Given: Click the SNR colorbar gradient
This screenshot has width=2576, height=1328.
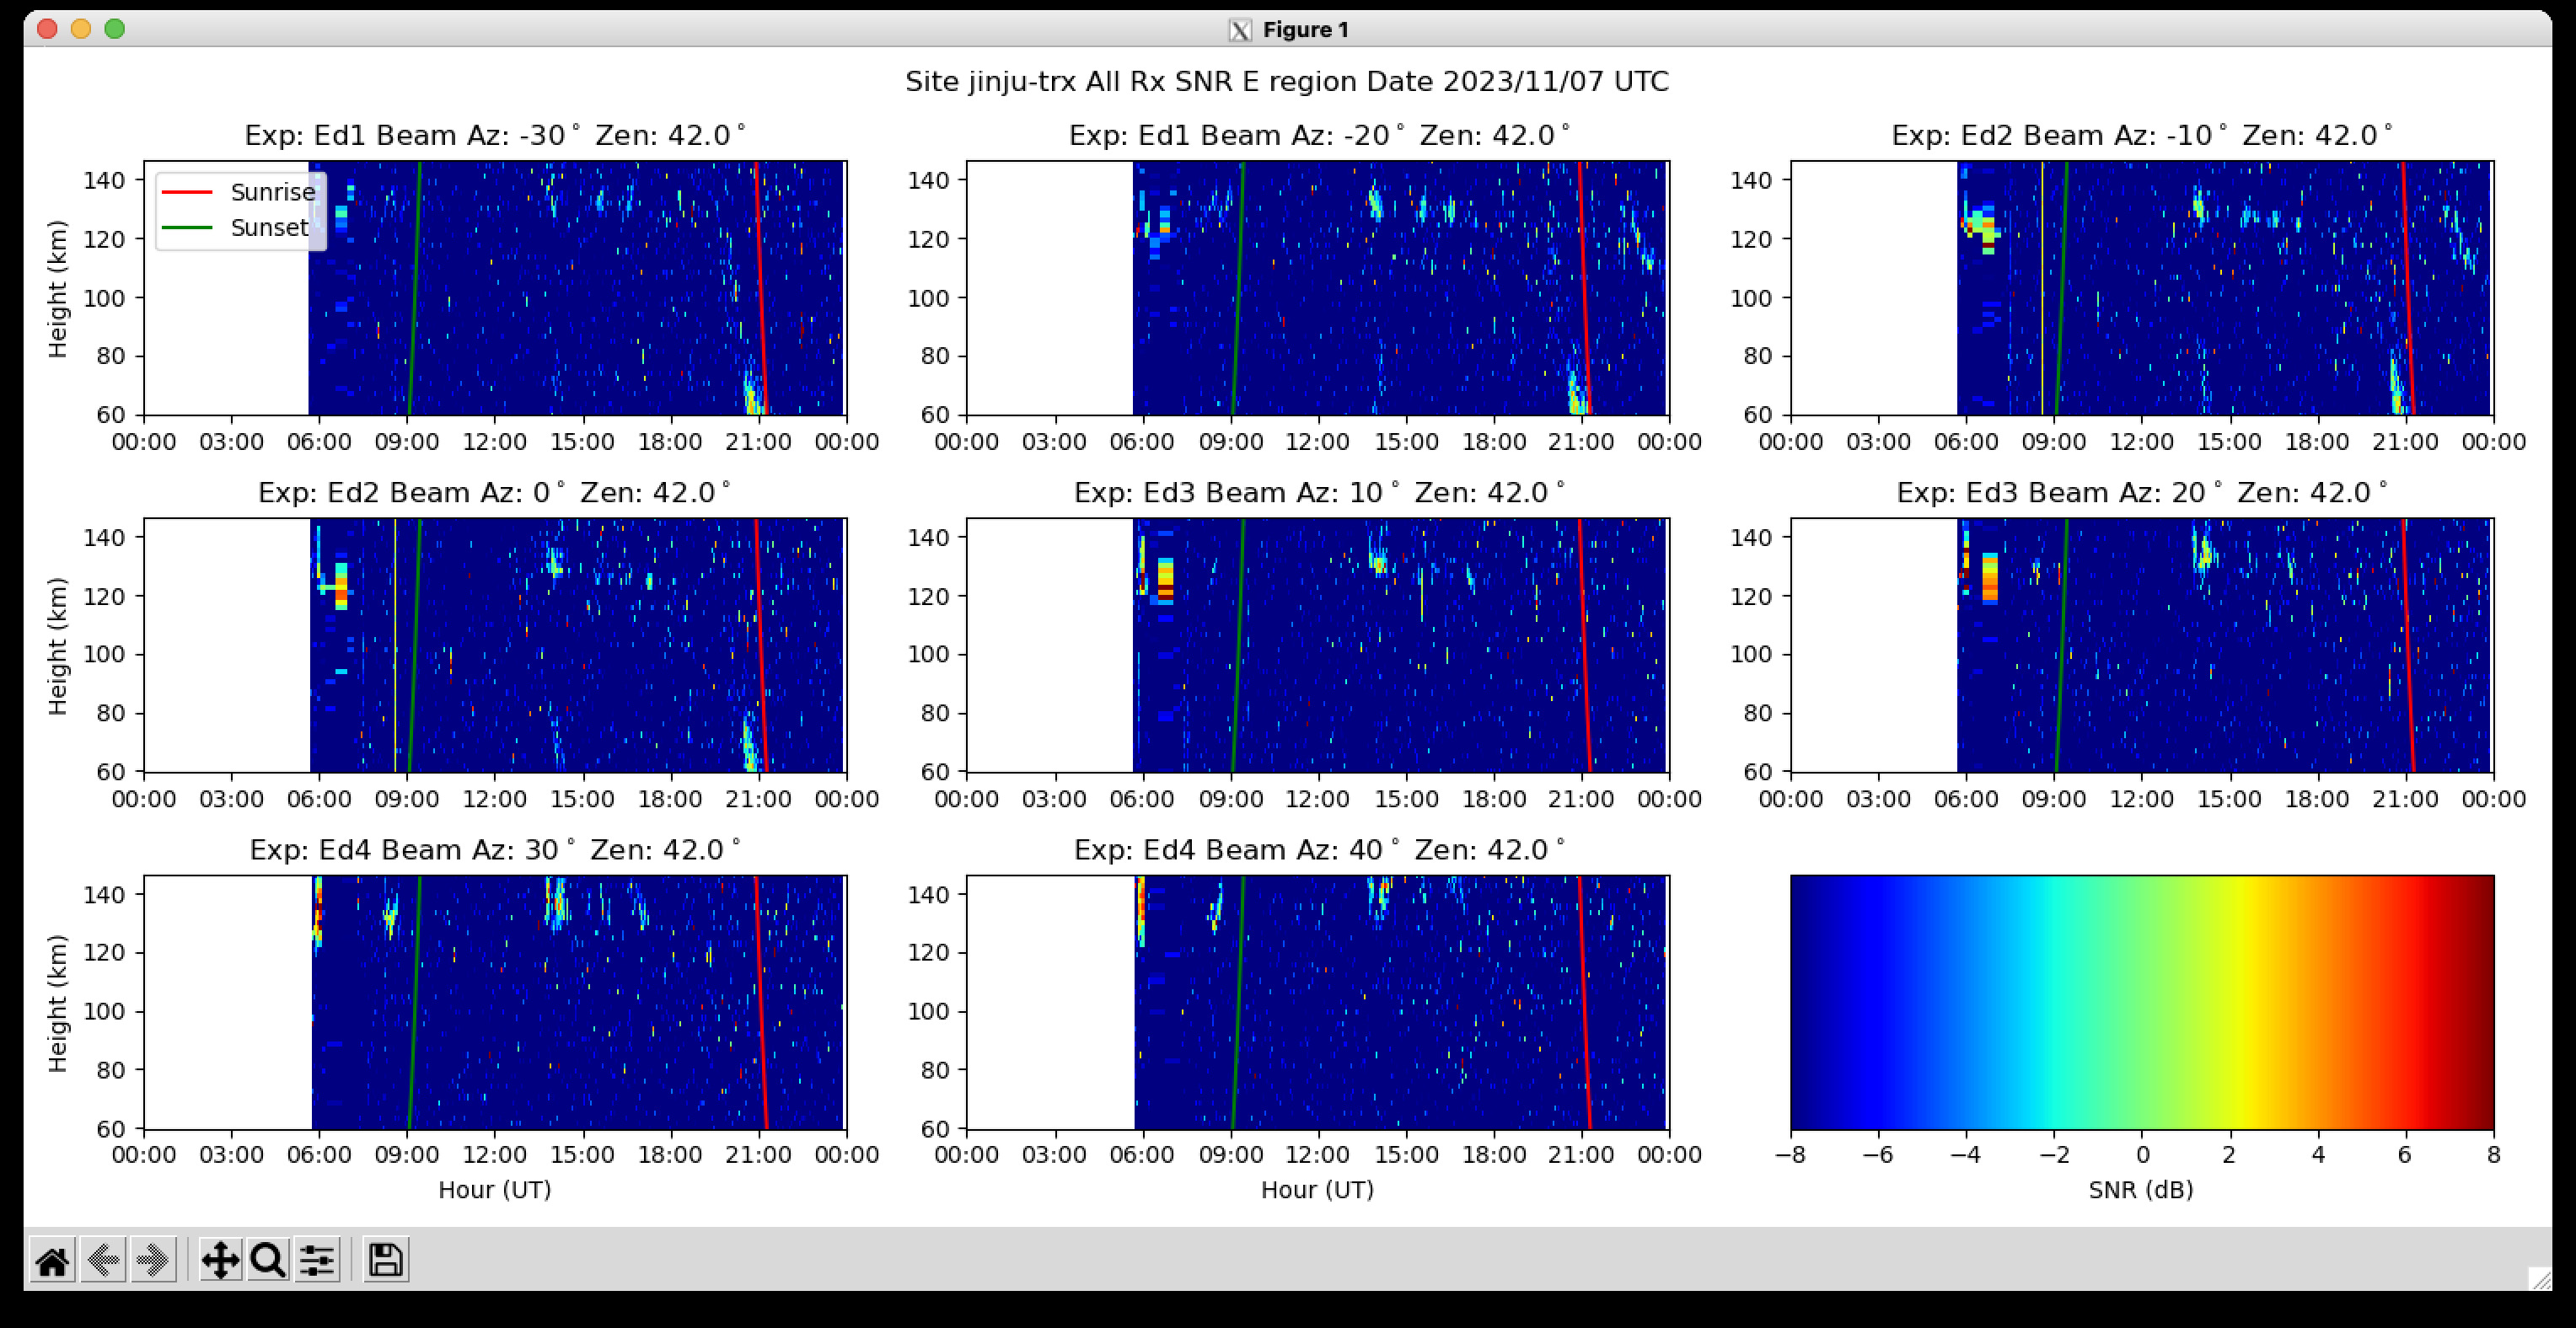Looking at the screenshot, I should 2142,1002.
